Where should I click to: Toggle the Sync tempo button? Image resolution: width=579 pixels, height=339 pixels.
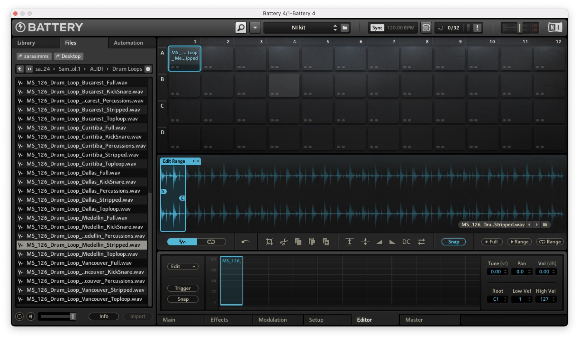tap(377, 28)
